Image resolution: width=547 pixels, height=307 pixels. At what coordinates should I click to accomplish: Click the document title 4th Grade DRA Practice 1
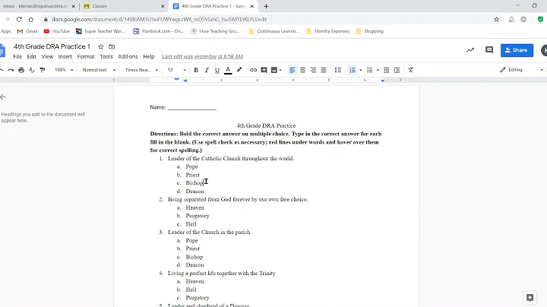coord(52,46)
